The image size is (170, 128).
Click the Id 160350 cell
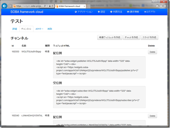tap(16, 52)
